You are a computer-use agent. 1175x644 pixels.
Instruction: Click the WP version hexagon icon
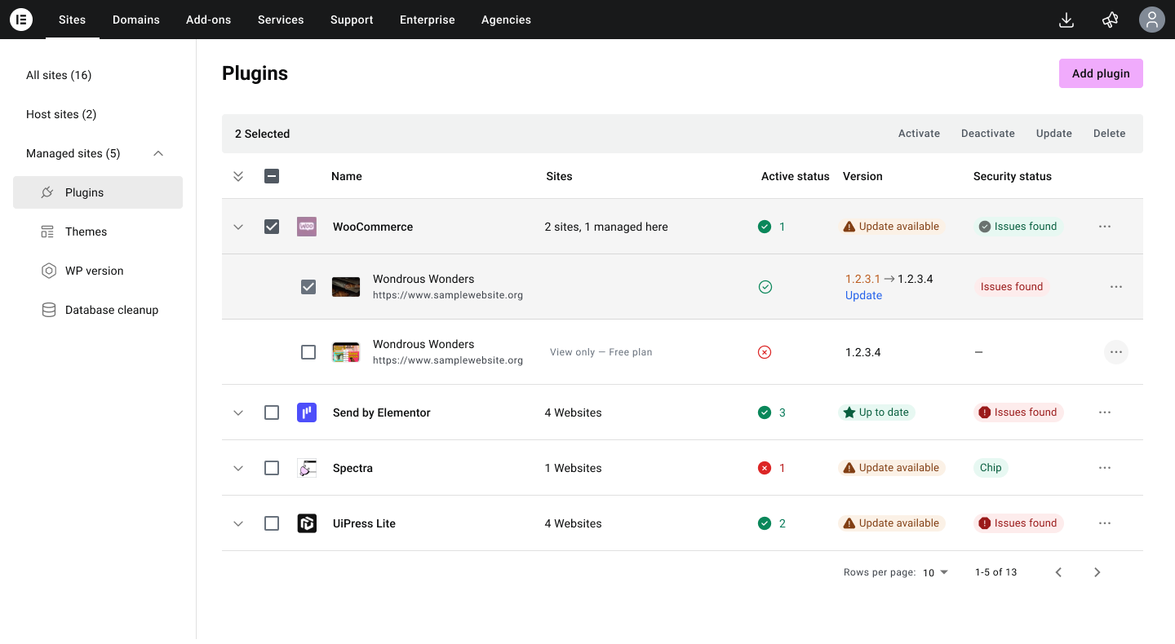click(49, 271)
